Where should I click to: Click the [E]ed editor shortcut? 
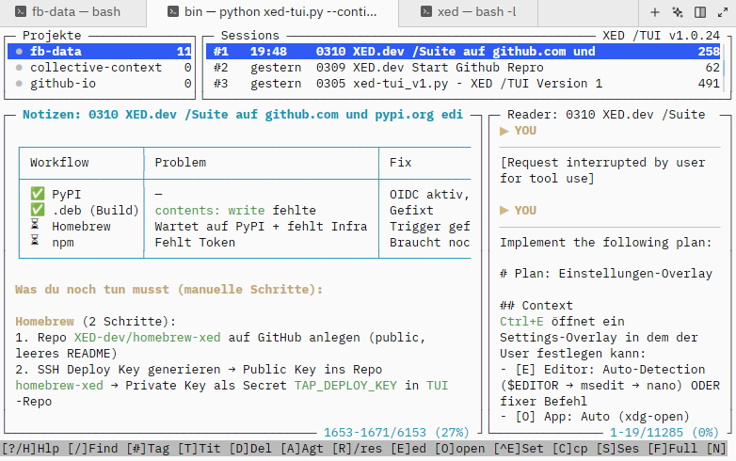coord(408,449)
